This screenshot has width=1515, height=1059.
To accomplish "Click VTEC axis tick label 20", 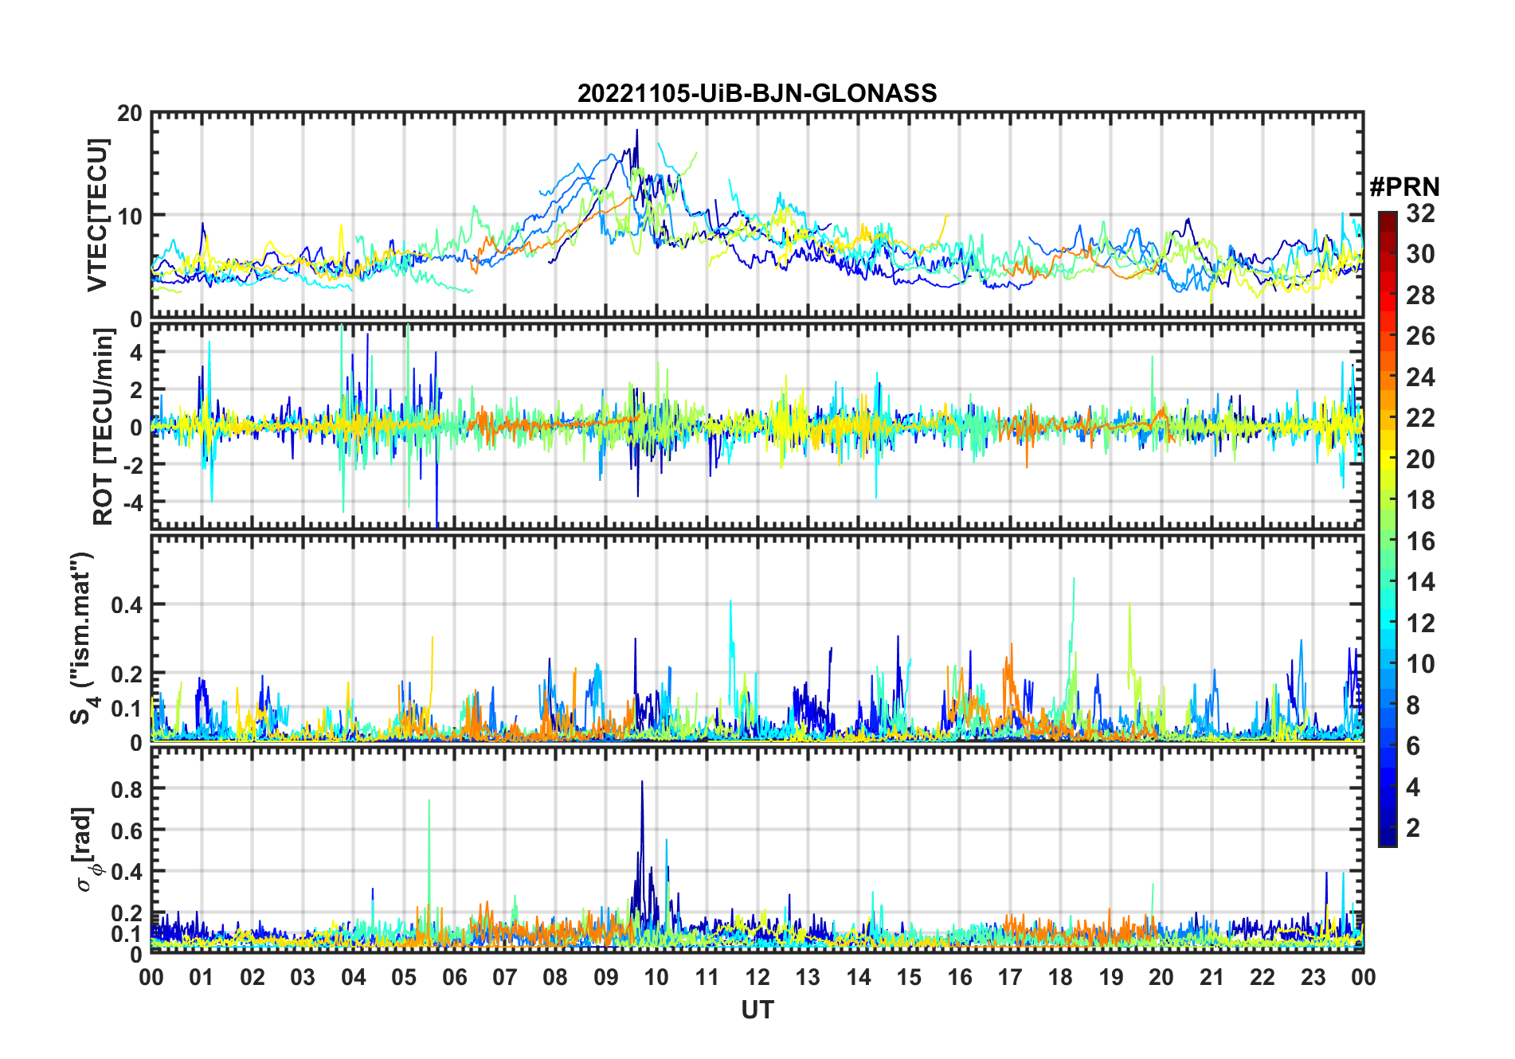I will [130, 114].
